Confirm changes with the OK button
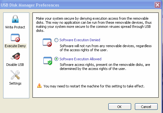This screenshot has height=113, width=163. 120,107
